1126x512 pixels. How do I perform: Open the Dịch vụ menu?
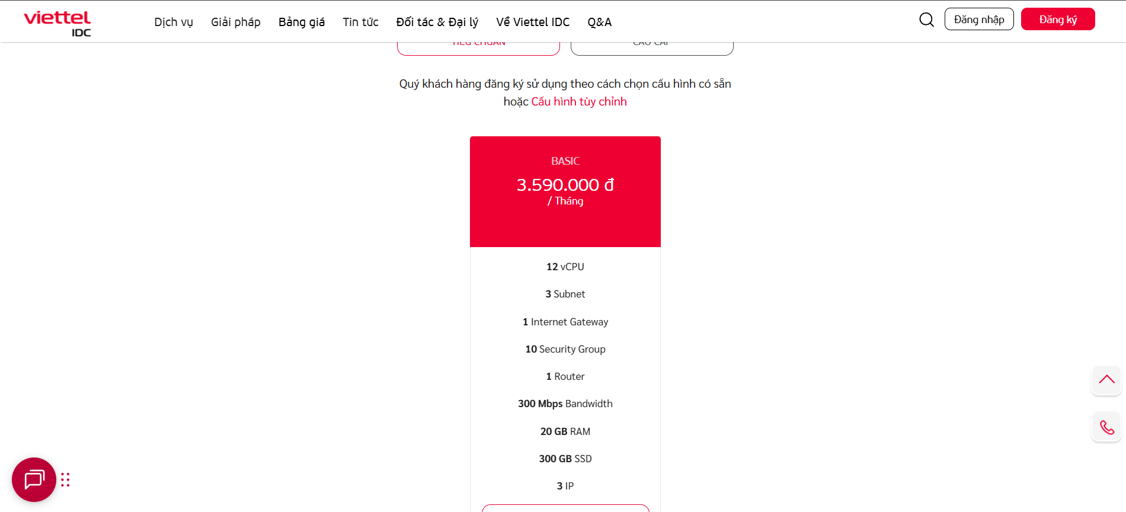pos(174,22)
